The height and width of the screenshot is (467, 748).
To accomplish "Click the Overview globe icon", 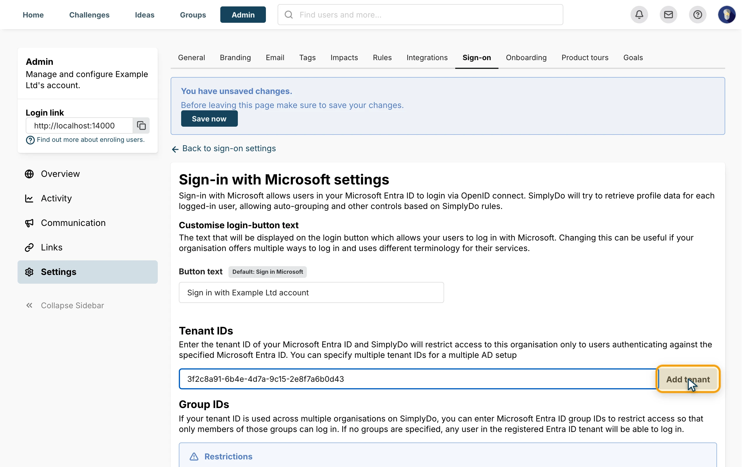I will pos(29,174).
